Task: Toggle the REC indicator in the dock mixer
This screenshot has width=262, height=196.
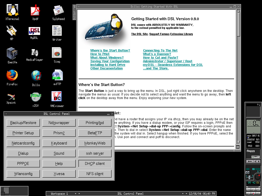Action: click(x=248, y=169)
